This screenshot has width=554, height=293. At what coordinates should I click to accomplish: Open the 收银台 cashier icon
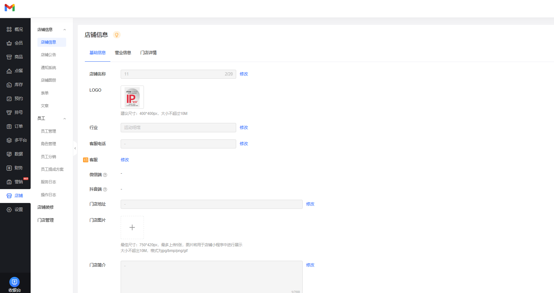click(15, 282)
